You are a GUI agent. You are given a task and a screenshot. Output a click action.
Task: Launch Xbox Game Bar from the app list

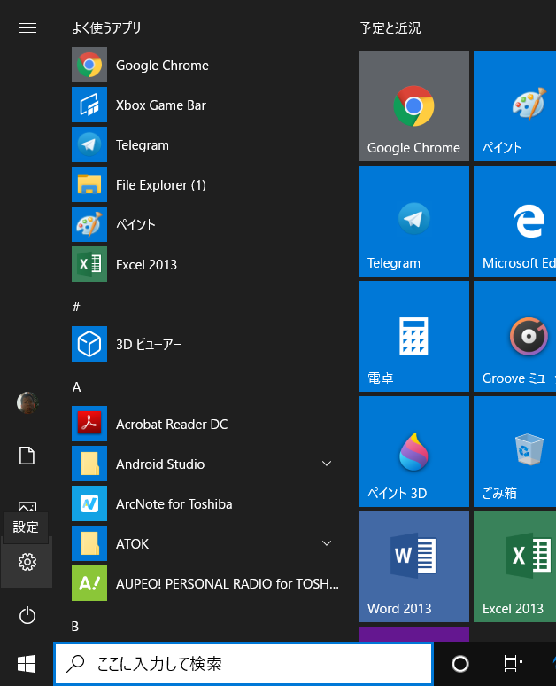point(205,105)
